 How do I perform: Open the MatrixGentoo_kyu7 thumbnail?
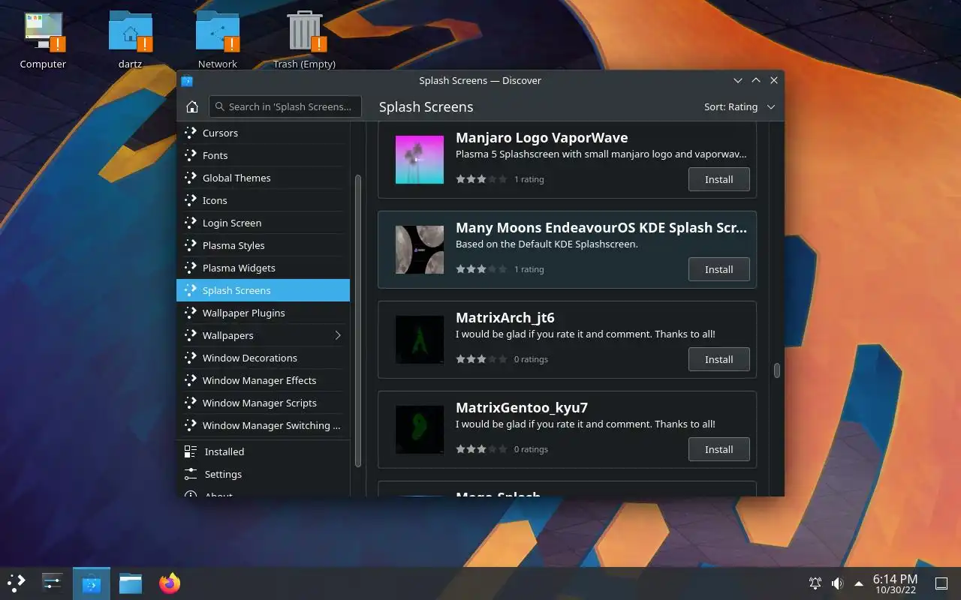pos(420,430)
